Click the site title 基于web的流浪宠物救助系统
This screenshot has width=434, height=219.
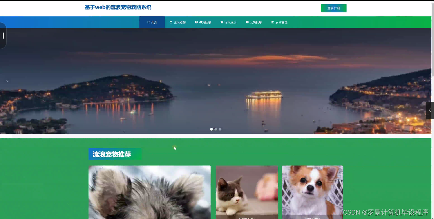tap(118, 7)
